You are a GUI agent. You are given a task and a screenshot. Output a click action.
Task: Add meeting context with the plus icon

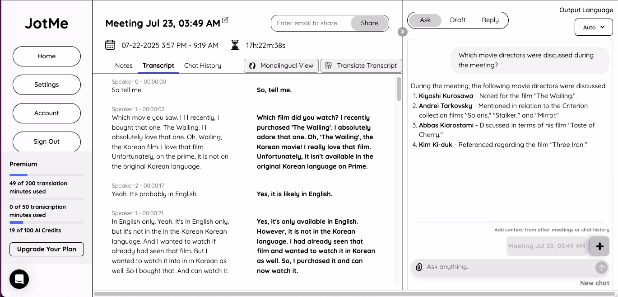point(599,246)
